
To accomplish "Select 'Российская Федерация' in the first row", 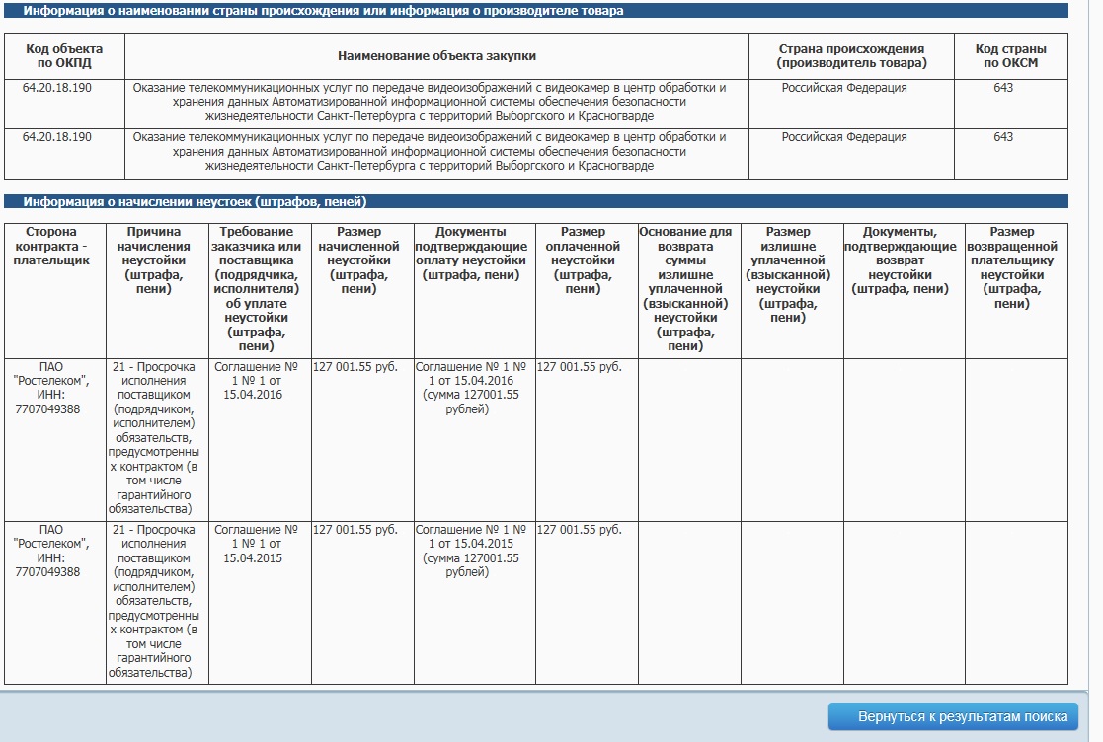I will coord(844,88).
